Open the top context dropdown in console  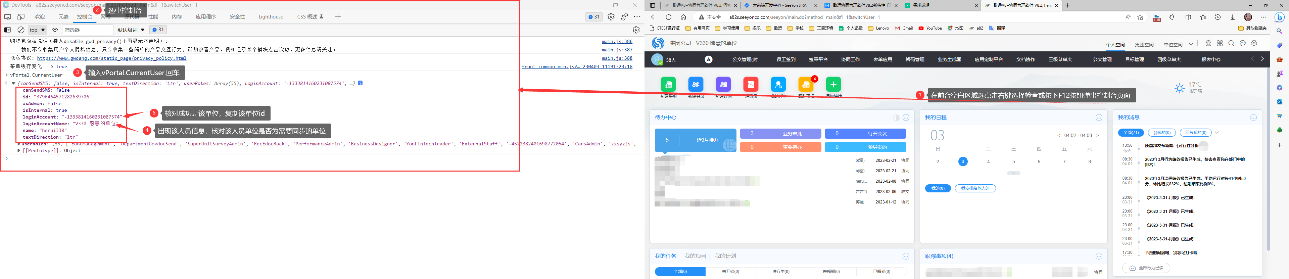[x=37, y=30]
